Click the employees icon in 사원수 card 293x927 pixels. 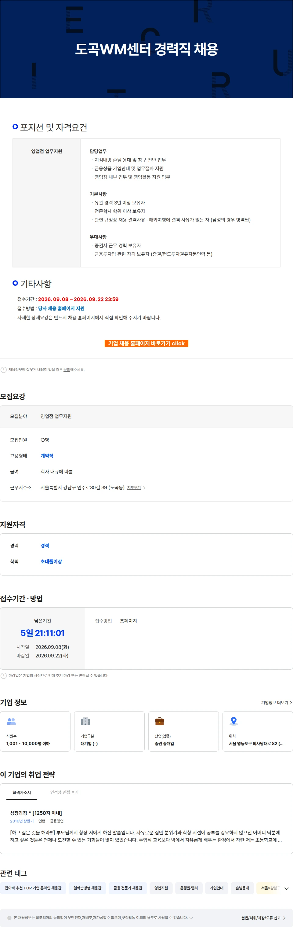tap(12, 721)
